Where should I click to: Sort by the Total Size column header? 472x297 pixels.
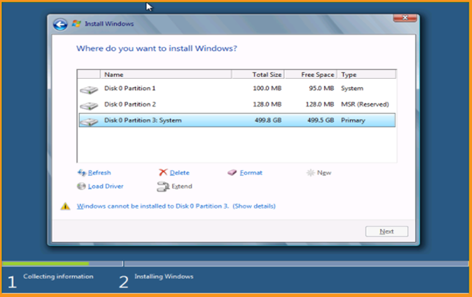click(258, 74)
